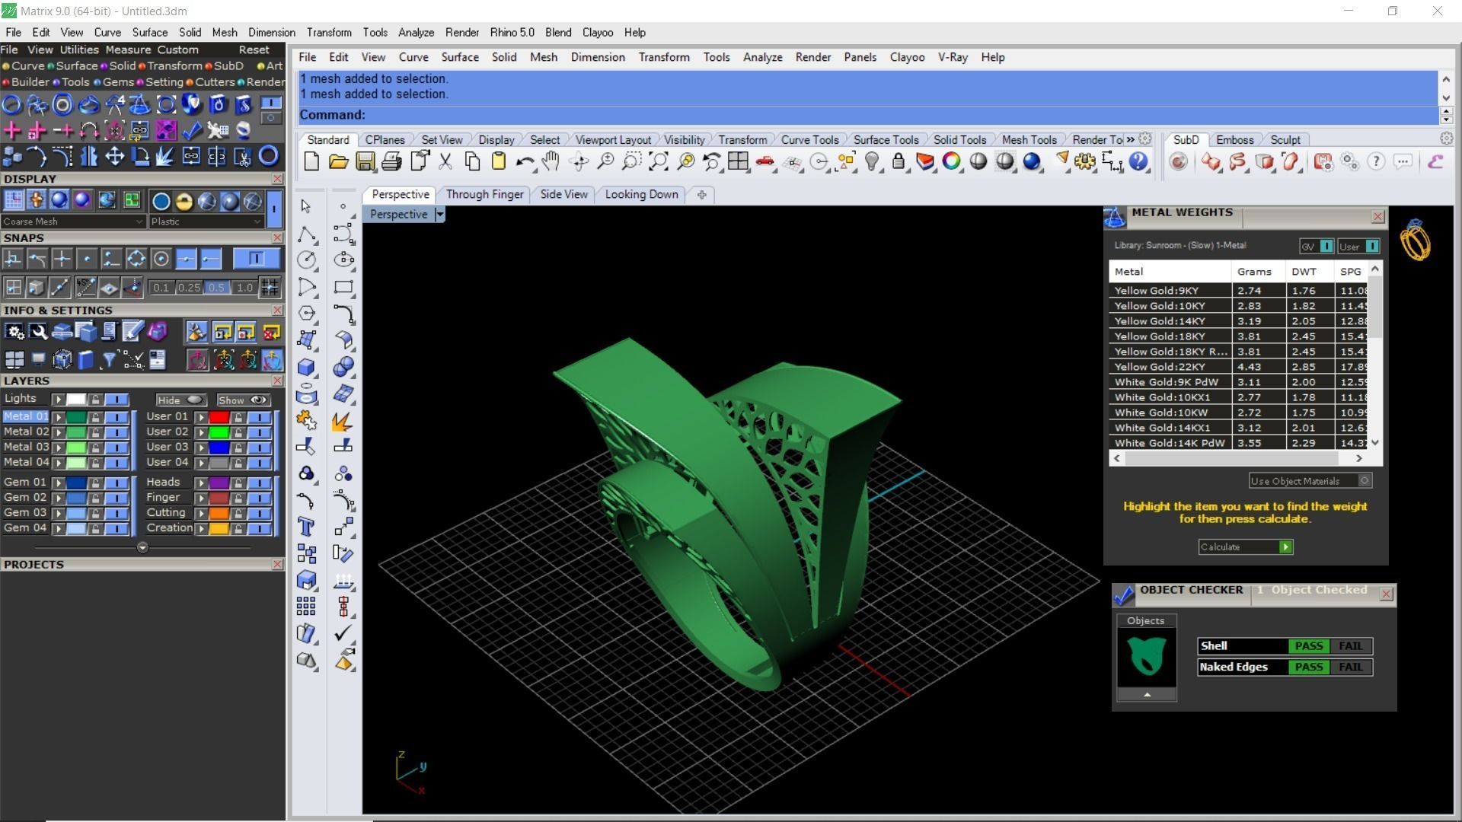Click the four-viewport layout icon
Screen dimensions: 1462x822
coord(738,161)
